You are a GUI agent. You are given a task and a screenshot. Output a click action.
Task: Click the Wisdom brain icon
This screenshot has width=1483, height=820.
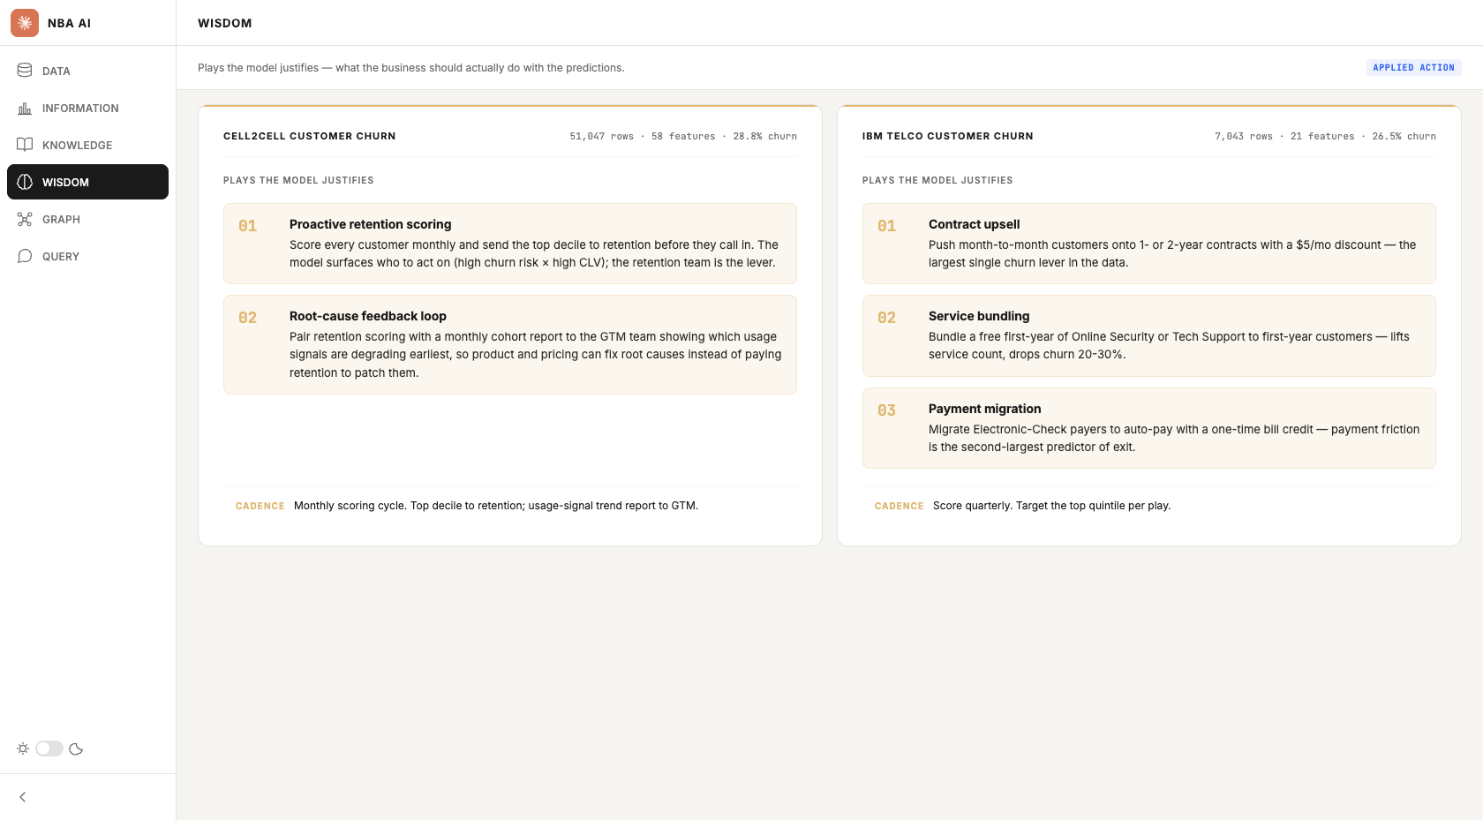(x=25, y=182)
